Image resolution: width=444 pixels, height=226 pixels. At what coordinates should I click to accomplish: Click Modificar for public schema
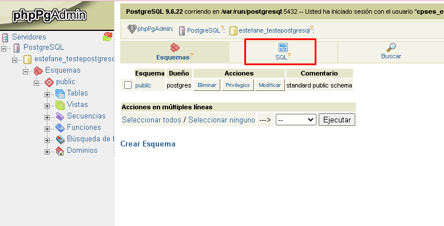click(270, 85)
